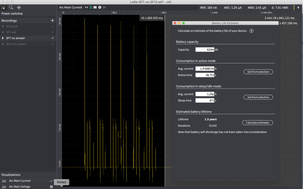Click the Notes tab near the bottom
Image resolution: width=303 pixels, height=189 pixels.
62,182
